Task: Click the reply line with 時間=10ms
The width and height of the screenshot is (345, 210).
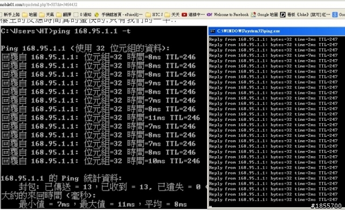Action: click(x=101, y=161)
